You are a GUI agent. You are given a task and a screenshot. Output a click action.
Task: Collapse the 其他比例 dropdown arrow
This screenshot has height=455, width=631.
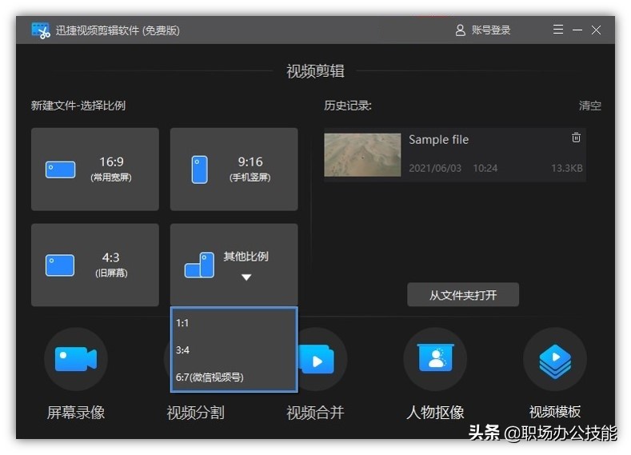pyautogui.click(x=246, y=277)
